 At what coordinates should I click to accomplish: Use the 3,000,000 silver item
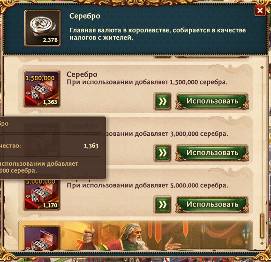[212, 153]
